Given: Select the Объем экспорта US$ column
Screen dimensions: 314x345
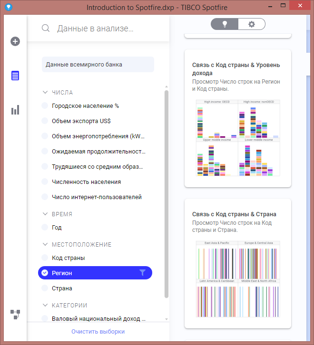Looking at the screenshot, I should pyautogui.click(x=95, y=121).
